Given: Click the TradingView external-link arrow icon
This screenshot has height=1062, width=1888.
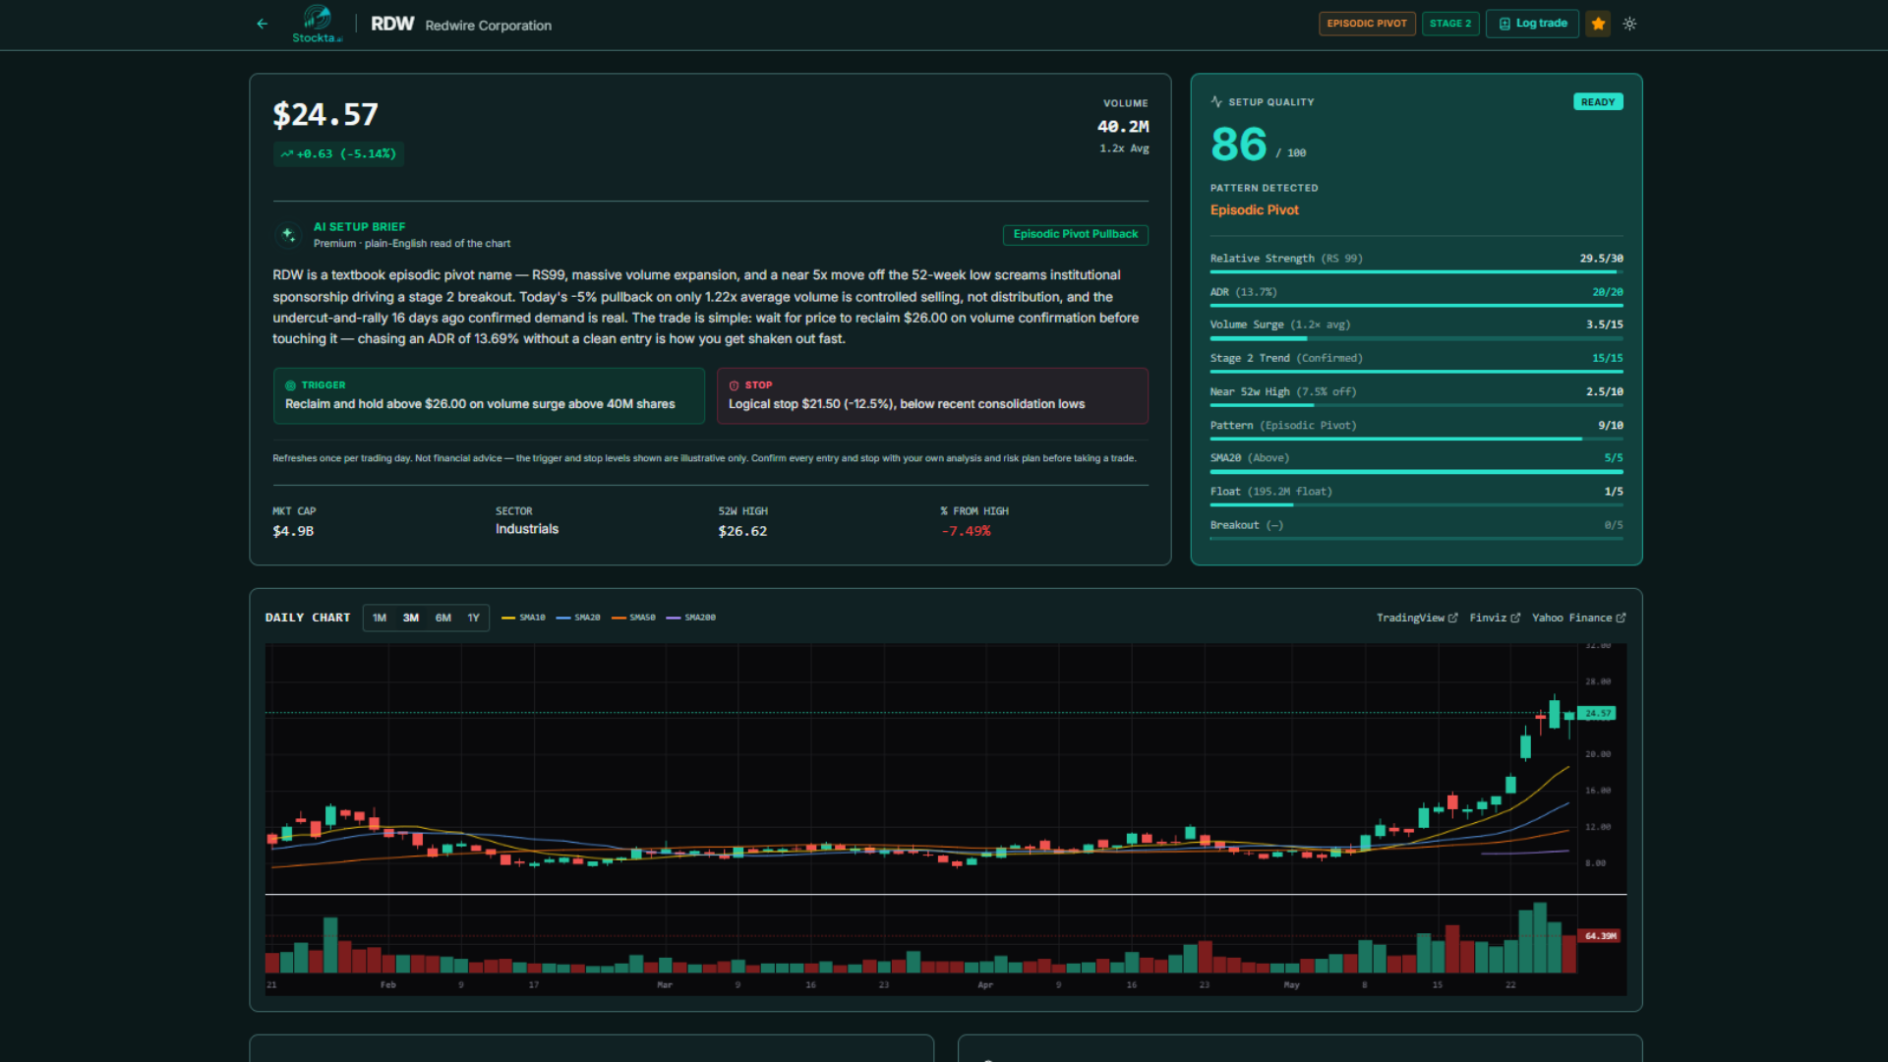Looking at the screenshot, I should (x=1453, y=618).
